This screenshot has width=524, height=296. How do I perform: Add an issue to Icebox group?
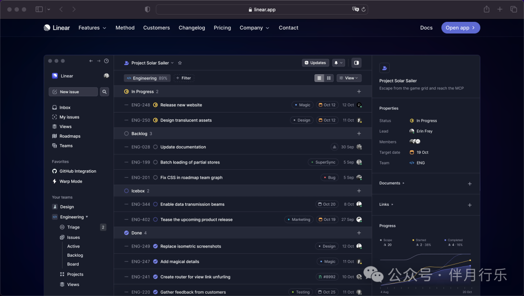coord(359,191)
